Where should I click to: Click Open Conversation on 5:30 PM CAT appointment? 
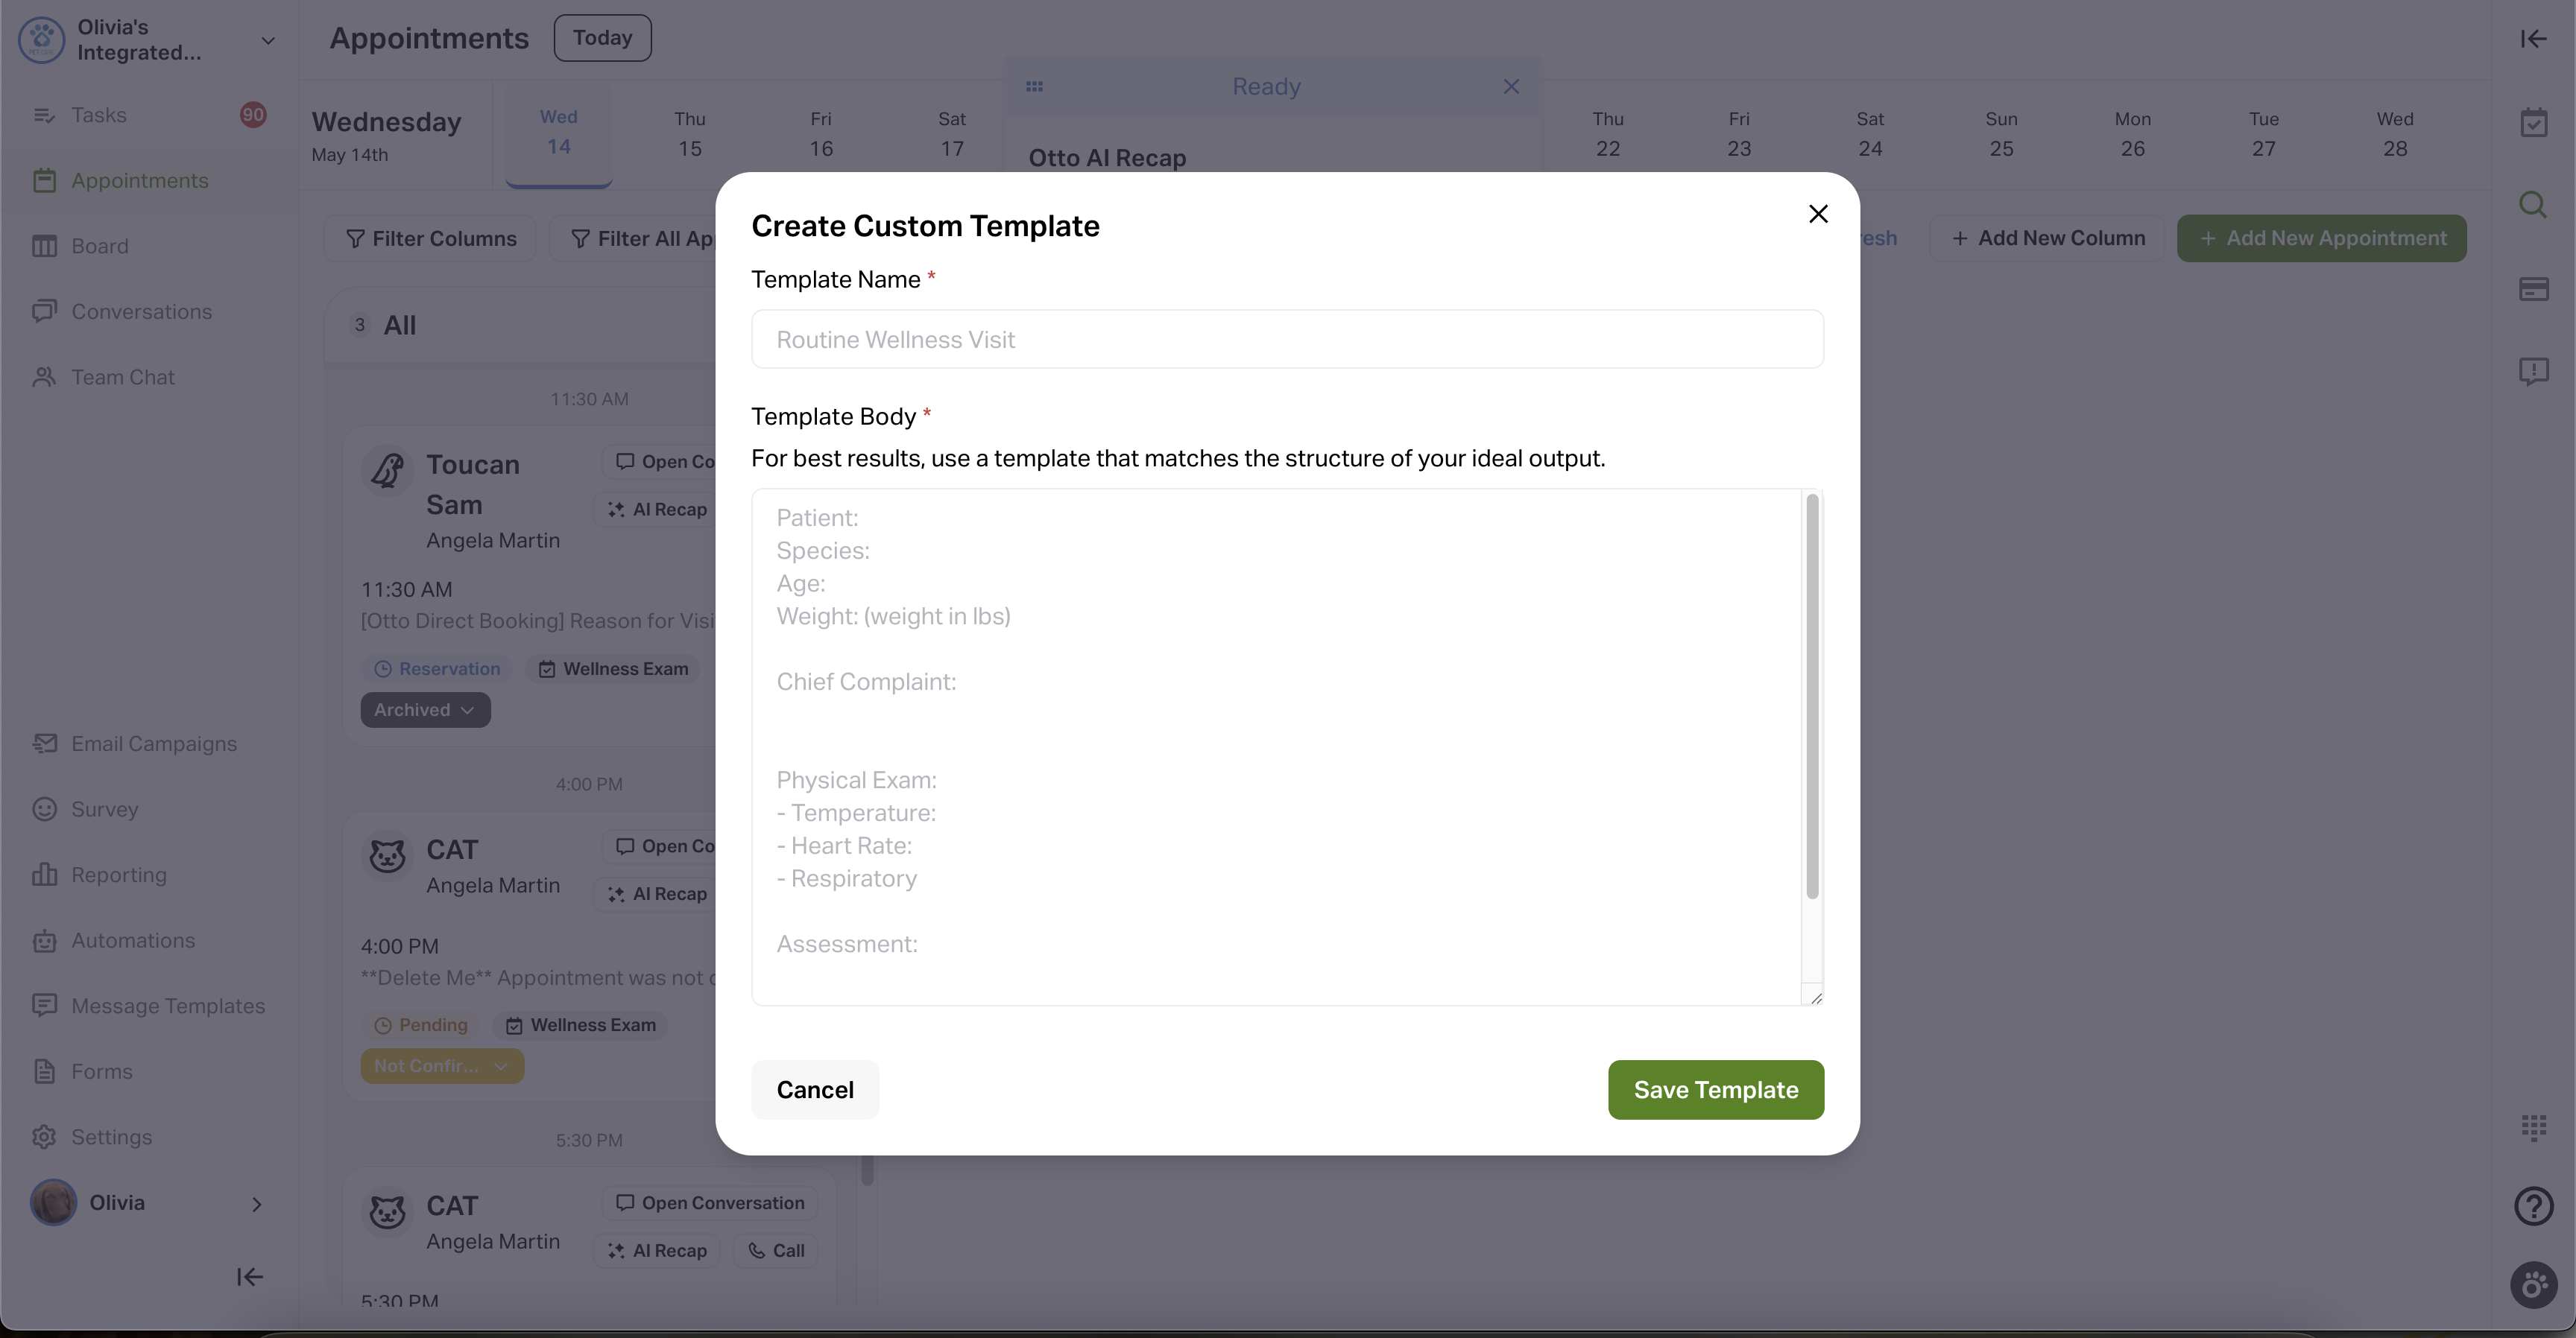[710, 1203]
